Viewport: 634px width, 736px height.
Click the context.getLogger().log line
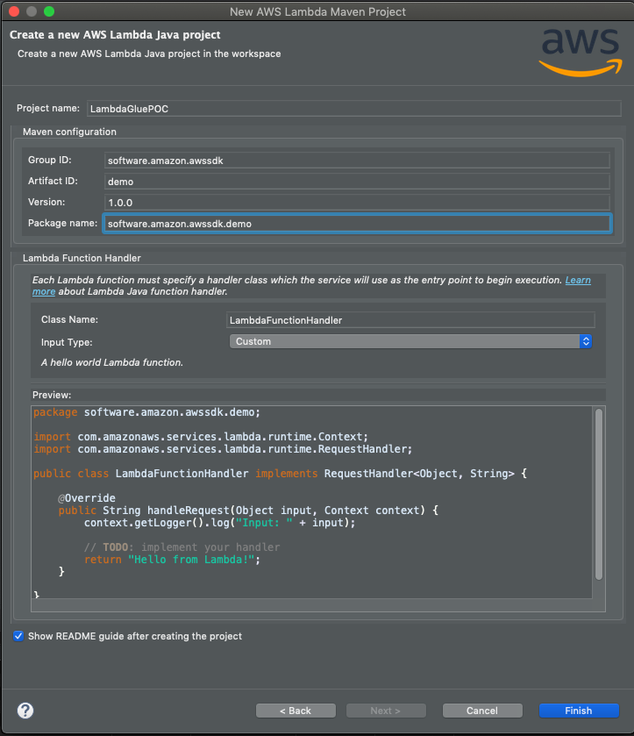coord(219,523)
